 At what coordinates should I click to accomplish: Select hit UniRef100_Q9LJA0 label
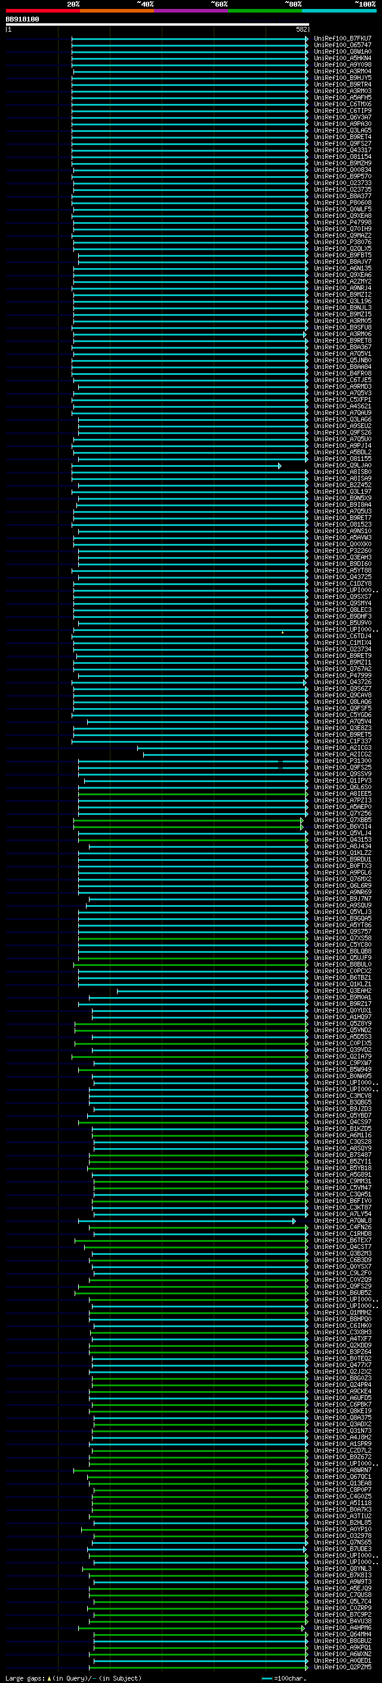click(x=342, y=466)
